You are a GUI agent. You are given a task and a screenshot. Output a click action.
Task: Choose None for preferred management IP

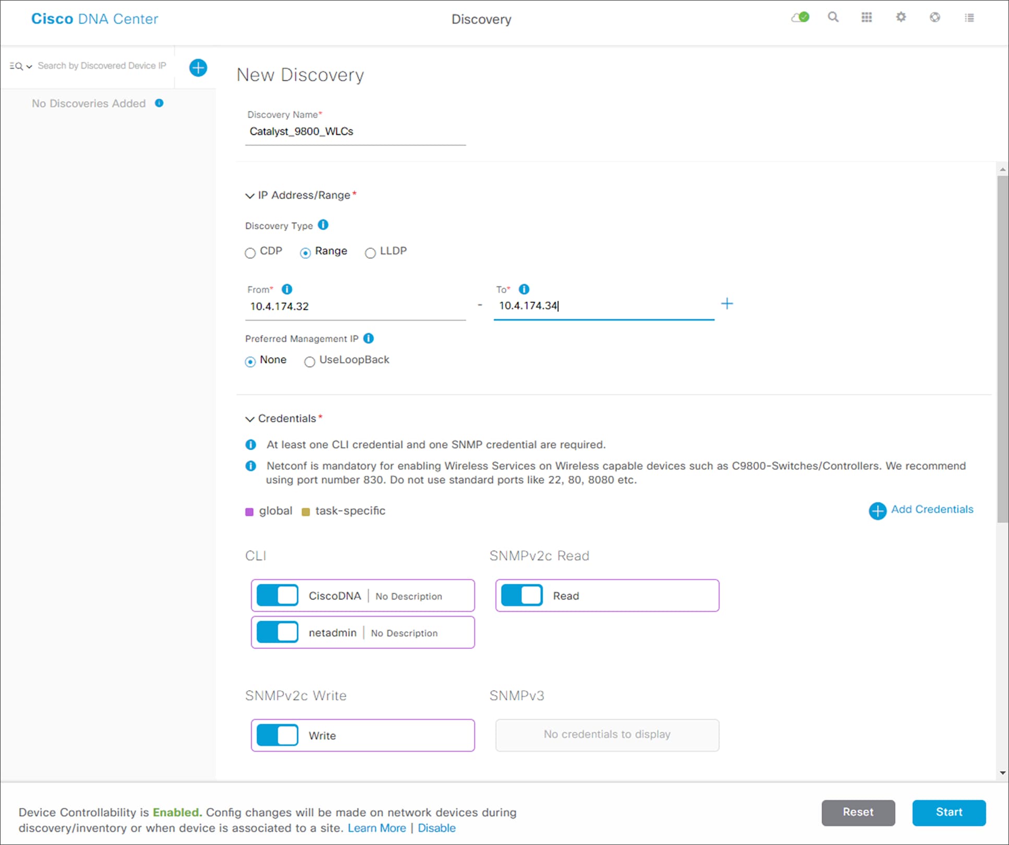[250, 361]
